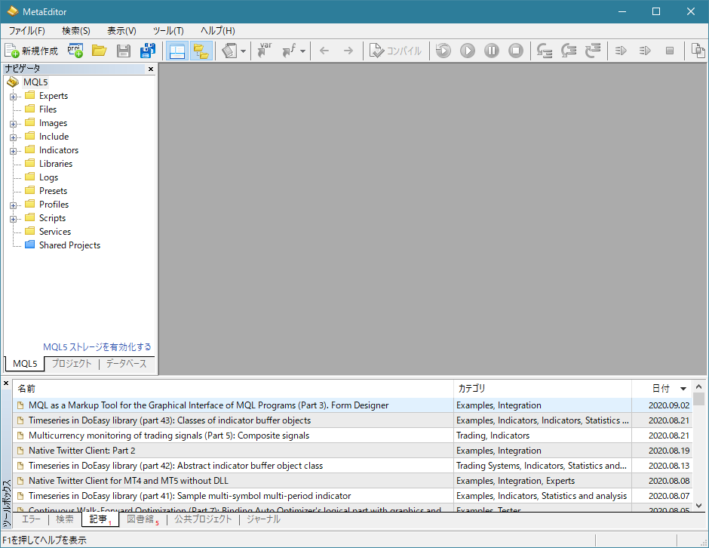
Task: Expand the Indicators folder node
Action: click(13, 150)
